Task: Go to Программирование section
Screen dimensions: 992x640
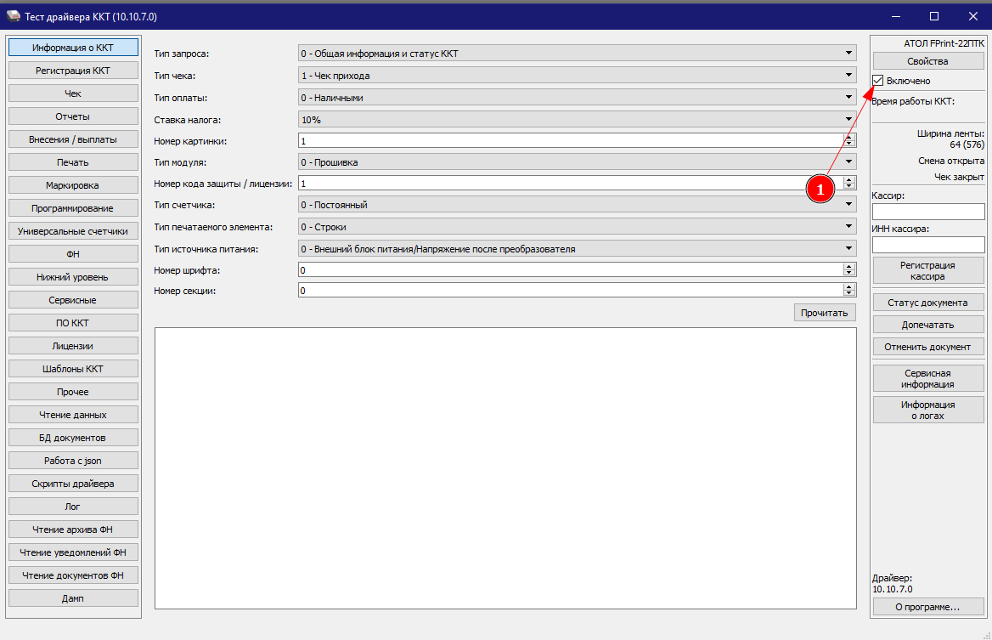Action: tap(73, 208)
